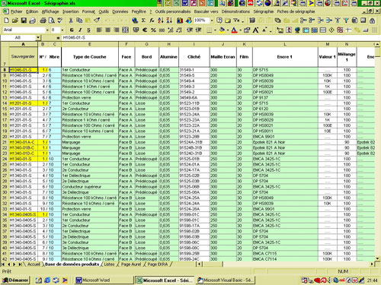The height and width of the screenshot is (285, 381).
Task: Go to the last sheet tab arrow
Action: pyautogui.click(x=20, y=264)
